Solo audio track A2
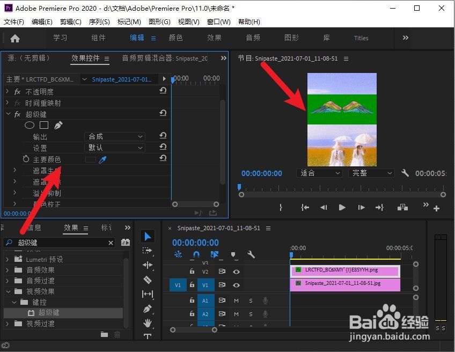Viewport: 455px width, 352px height. point(251,314)
